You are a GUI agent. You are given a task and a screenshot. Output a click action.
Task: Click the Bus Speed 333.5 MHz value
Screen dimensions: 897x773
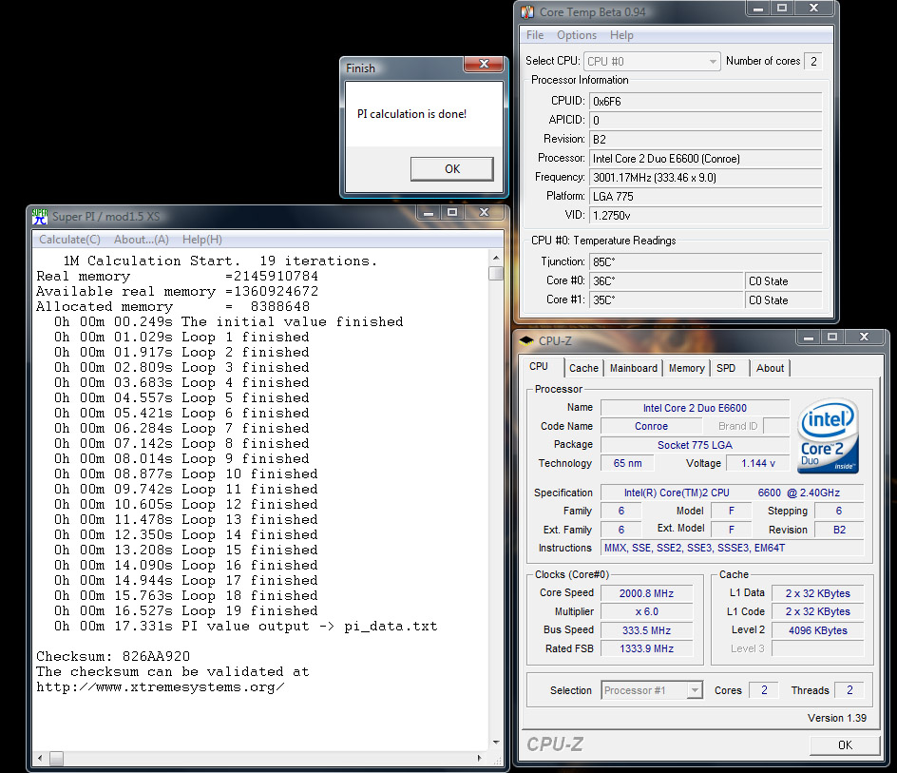tap(646, 630)
